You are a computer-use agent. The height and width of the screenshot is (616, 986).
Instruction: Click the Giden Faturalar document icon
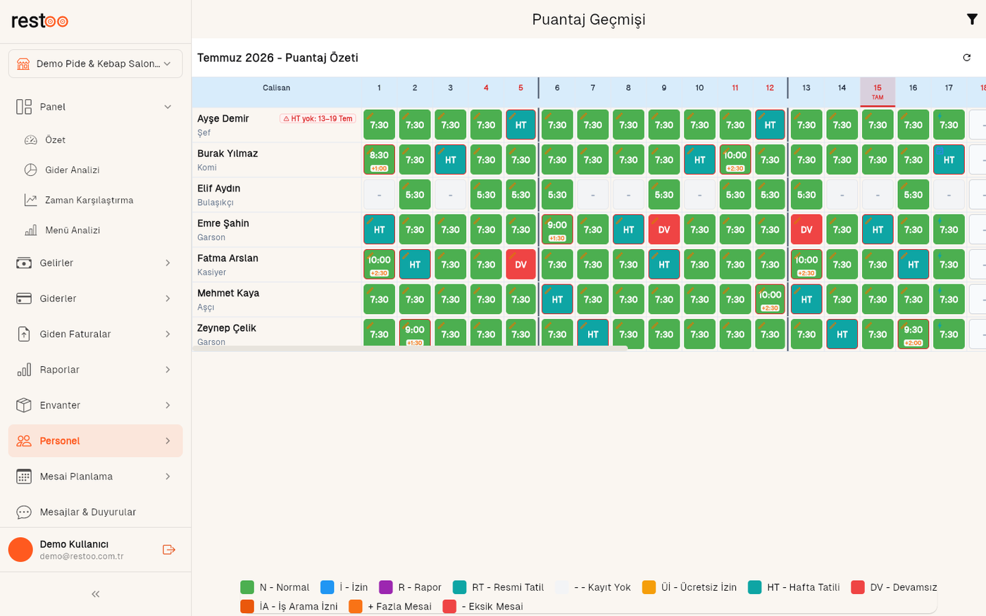point(24,334)
